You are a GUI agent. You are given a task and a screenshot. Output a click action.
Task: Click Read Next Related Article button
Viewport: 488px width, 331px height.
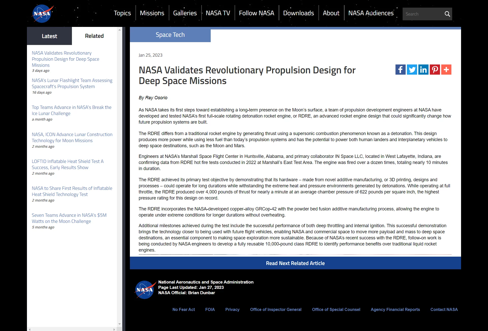tap(295, 263)
